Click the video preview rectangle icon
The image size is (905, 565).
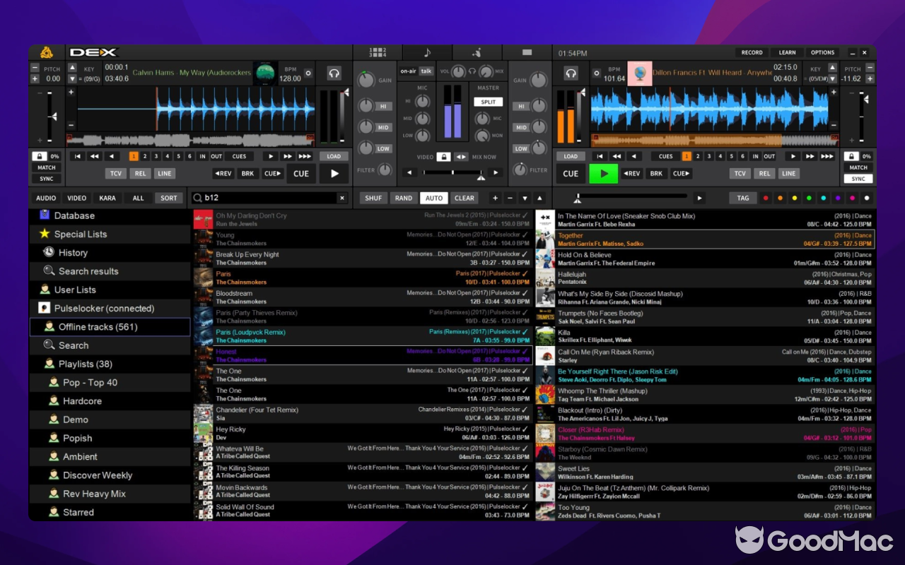tap(527, 52)
